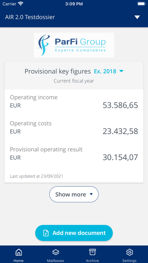Click the Add new document button

click(74, 233)
